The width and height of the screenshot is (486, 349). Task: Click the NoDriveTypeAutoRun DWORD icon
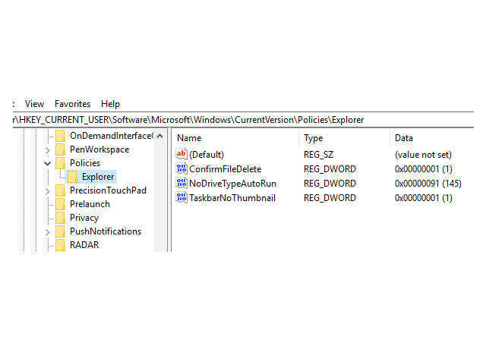pos(181,184)
